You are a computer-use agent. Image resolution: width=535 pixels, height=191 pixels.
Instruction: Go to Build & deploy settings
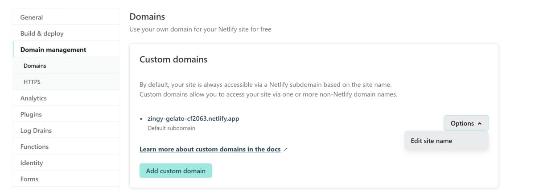[42, 33]
